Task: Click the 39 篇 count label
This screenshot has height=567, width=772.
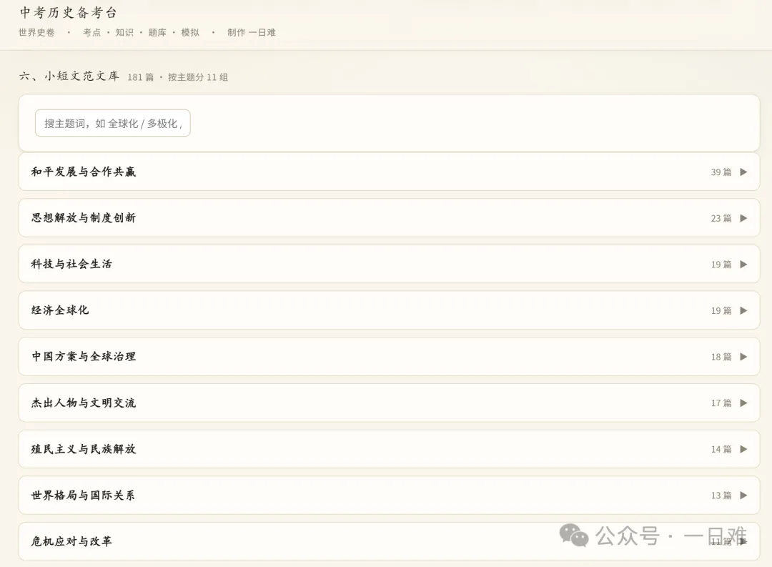Action: tap(721, 172)
